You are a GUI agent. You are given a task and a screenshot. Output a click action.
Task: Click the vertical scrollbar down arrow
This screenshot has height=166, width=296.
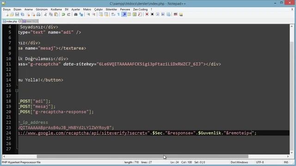point(292,153)
